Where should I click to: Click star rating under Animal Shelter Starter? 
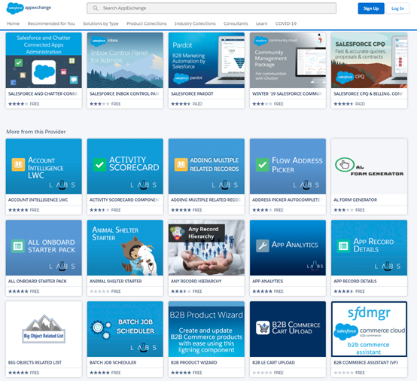tap(99, 291)
